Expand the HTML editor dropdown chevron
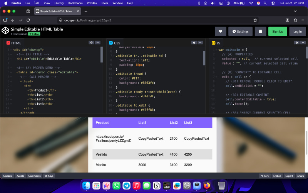This screenshot has height=193, width=308. (x=98, y=42)
